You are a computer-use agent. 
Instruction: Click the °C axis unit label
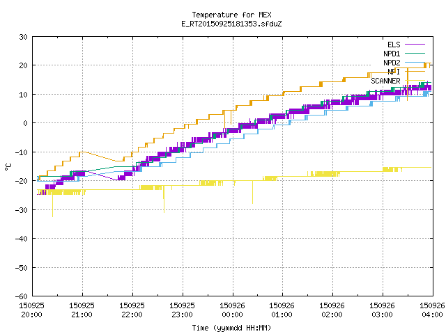[8, 167]
